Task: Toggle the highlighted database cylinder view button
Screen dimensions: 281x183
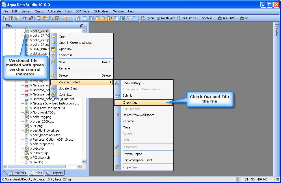Action: point(98,18)
